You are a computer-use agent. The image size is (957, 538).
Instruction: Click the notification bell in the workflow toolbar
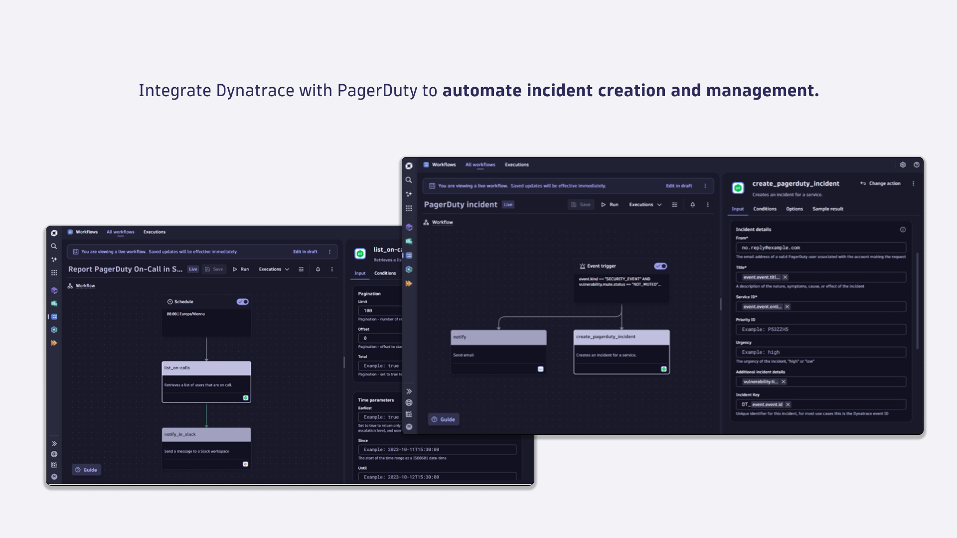pyautogui.click(x=692, y=205)
